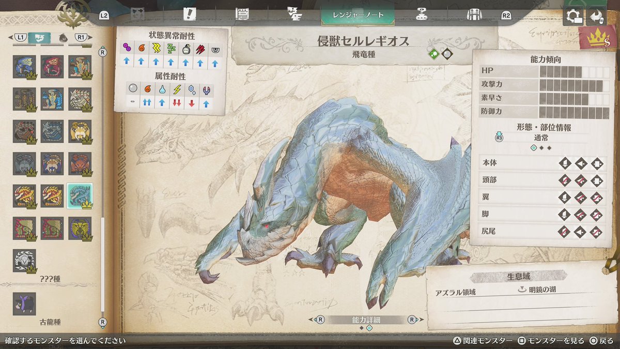The image size is (620, 349).
Task: Select the ice crystal element resistance icon
Action: tap(192, 90)
